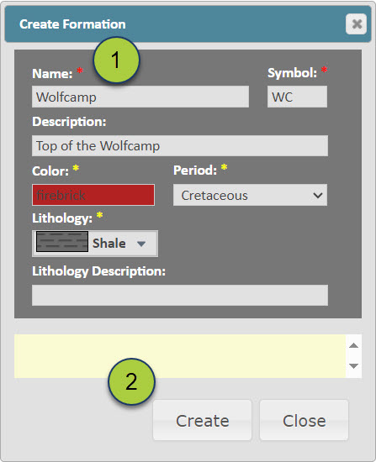
Task: Click the green step 1 marker
Action: pyautogui.click(x=116, y=60)
